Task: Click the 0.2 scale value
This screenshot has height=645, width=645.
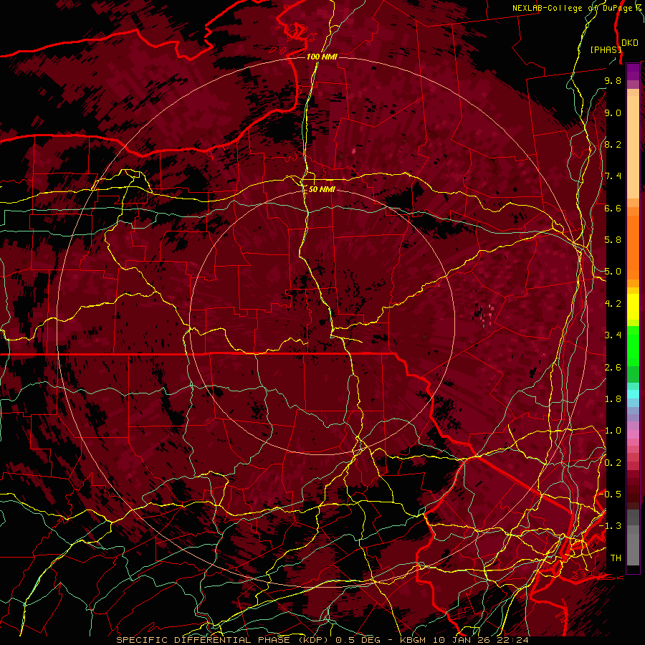Action: pyautogui.click(x=613, y=462)
